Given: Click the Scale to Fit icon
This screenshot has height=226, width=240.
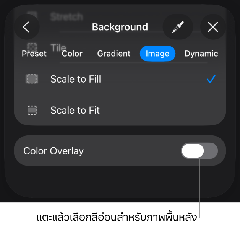Looking at the screenshot, I should [32, 111].
